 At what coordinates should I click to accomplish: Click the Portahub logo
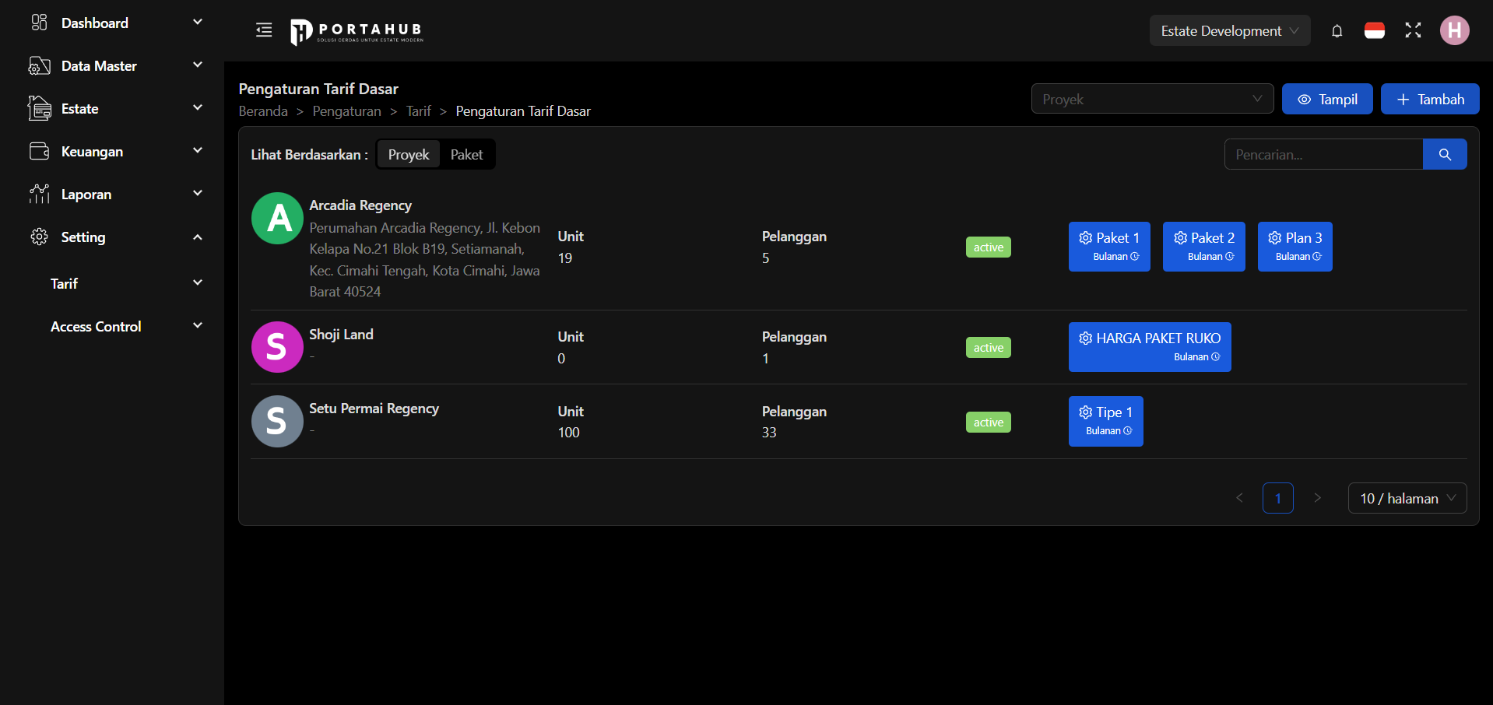coord(357,31)
